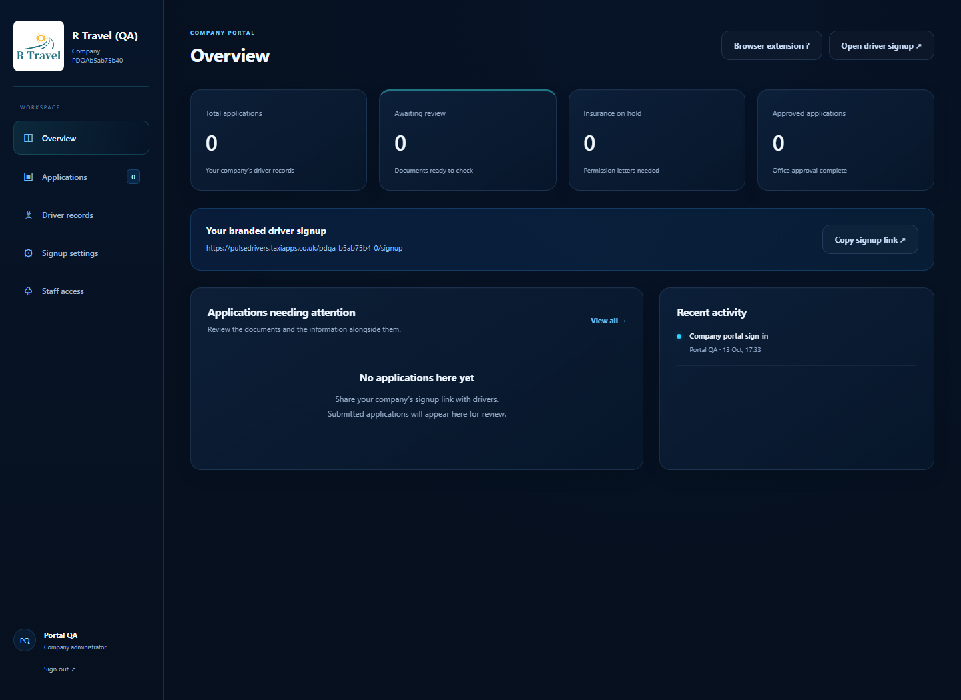961x700 pixels.
Task: Click 'No applications here yet' message
Action: coord(416,377)
